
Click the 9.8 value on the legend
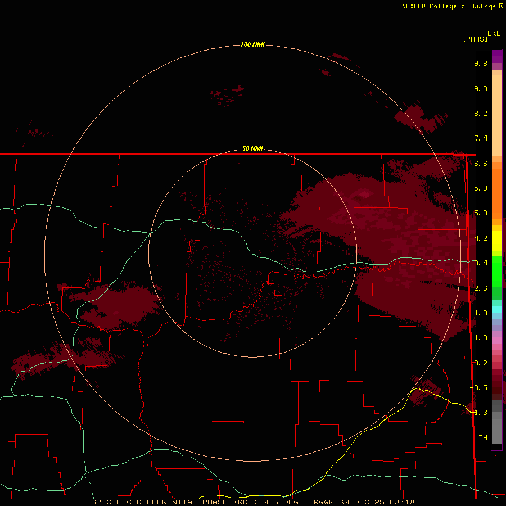coord(481,63)
